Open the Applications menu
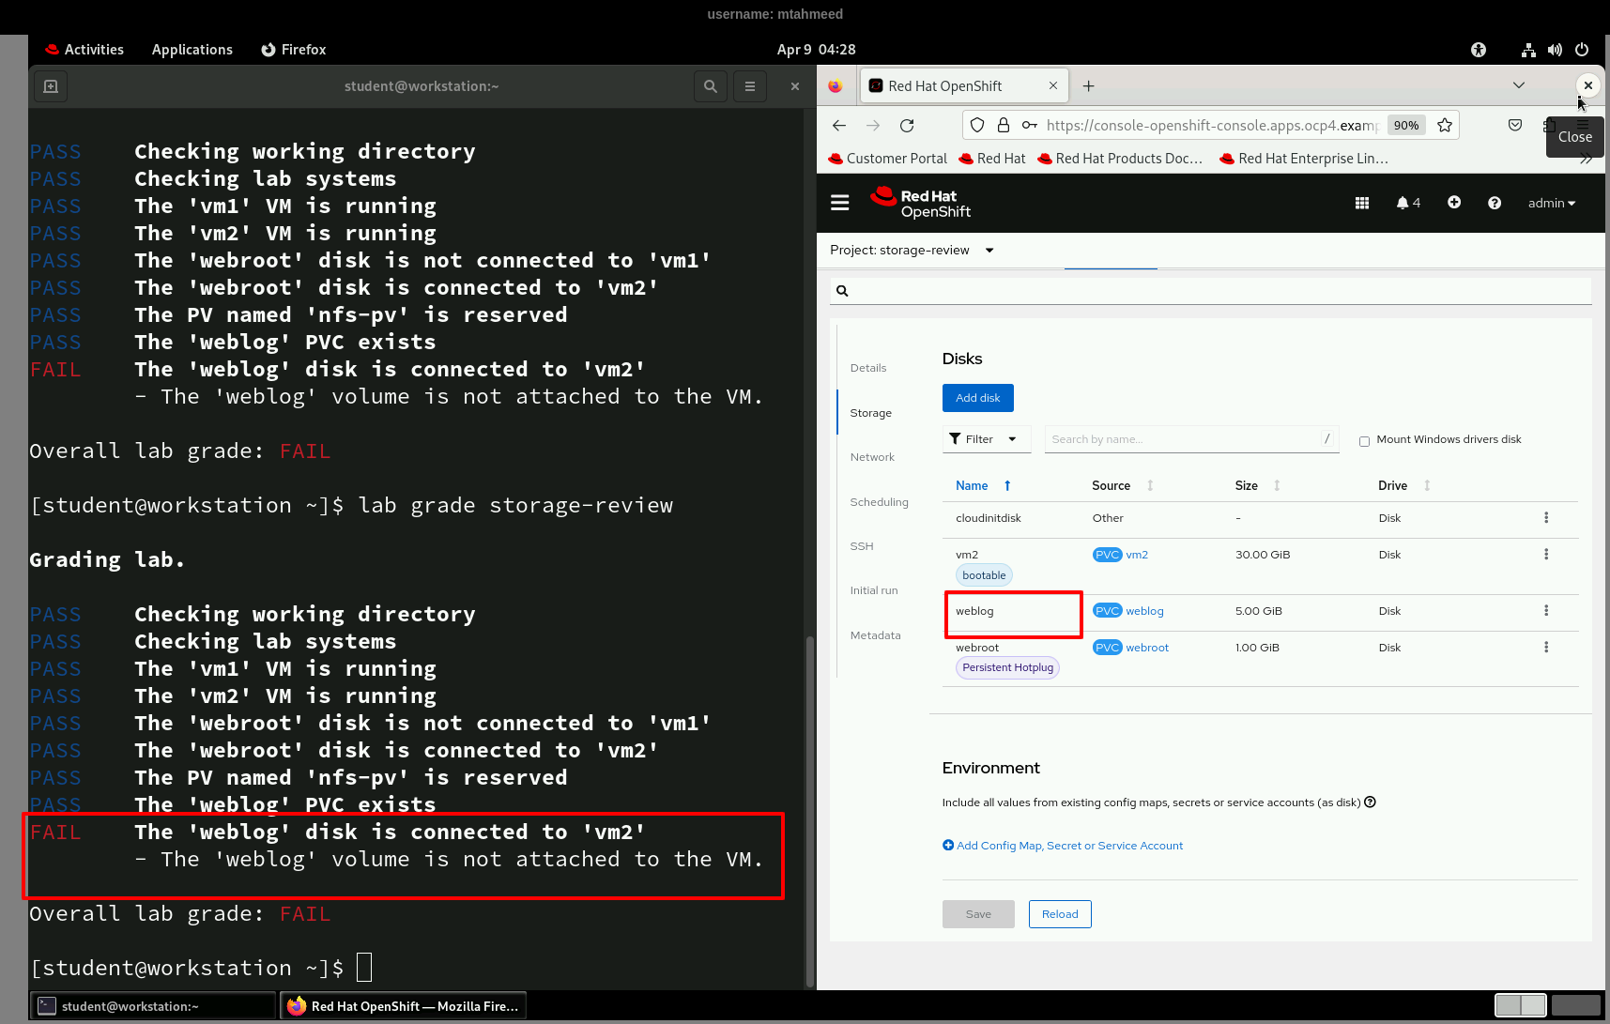Screen dimensions: 1610x1024 point(192,50)
